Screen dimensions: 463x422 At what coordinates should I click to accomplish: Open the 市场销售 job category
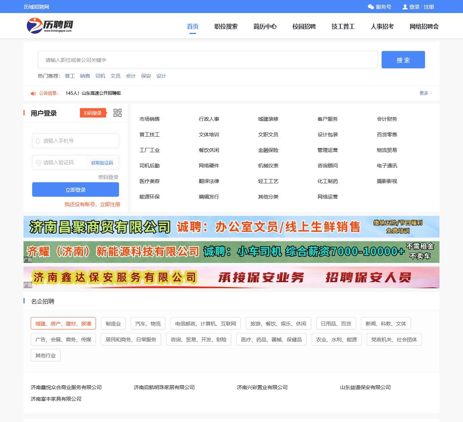pos(150,119)
